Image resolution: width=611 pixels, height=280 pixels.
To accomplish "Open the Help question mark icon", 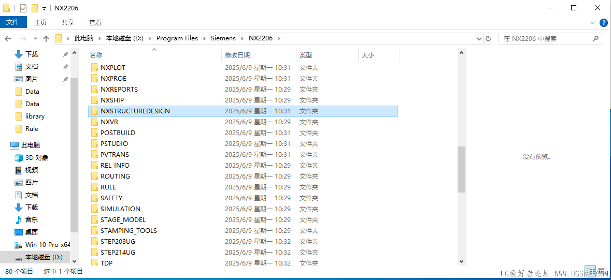I will tap(603, 23).
